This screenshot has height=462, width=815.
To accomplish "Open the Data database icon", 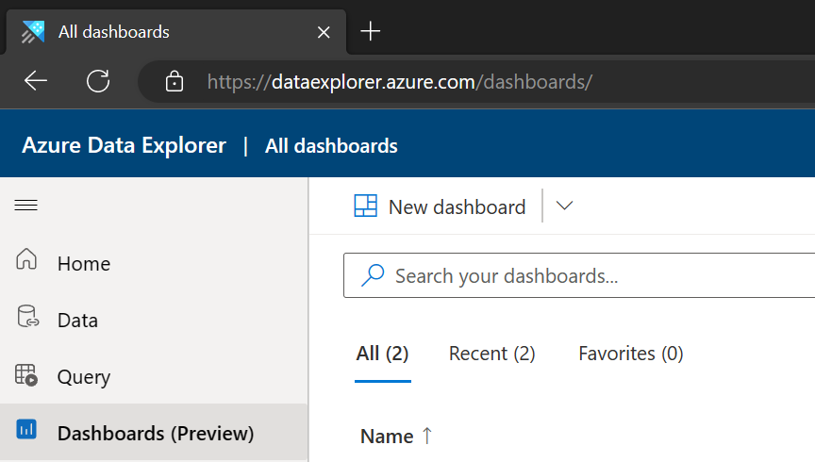I will tap(27, 317).
